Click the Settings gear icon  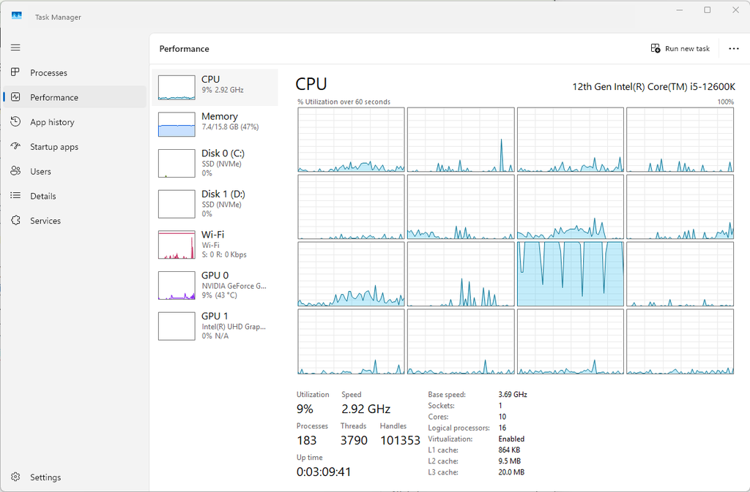(15, 477)
